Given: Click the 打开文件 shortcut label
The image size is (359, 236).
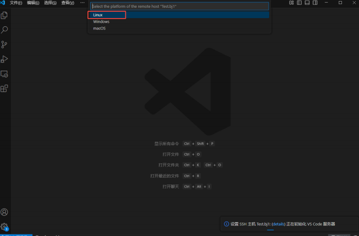Looking at the screenshot, I should pyautogui.click(x=171, y=155).
